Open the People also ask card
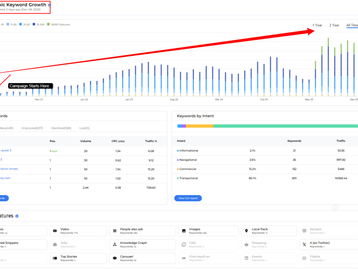The height and width of the screenshot is (269, 358). [143, 231]
